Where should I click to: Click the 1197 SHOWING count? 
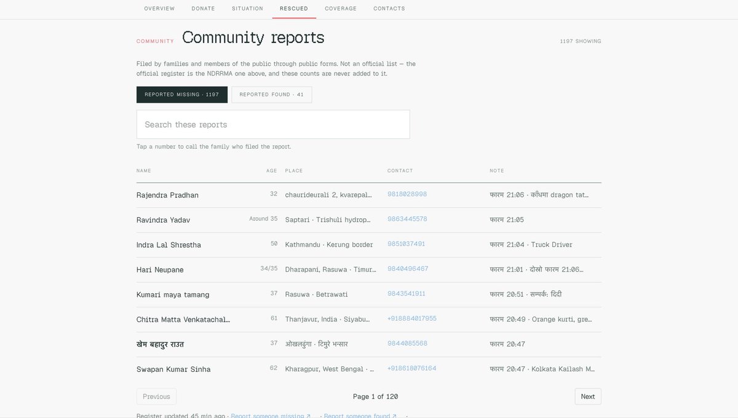581,41
